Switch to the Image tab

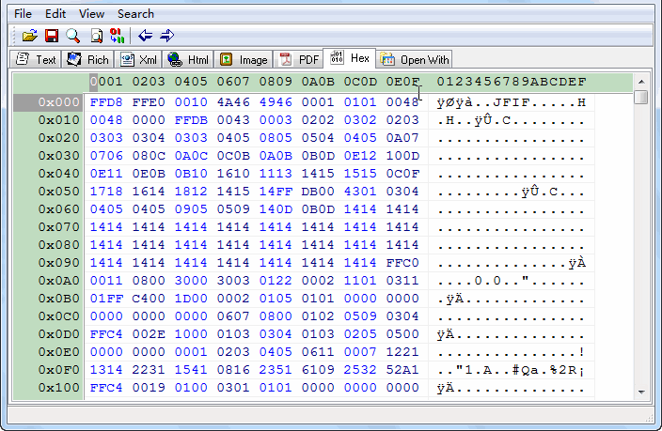tap(244, 60)
